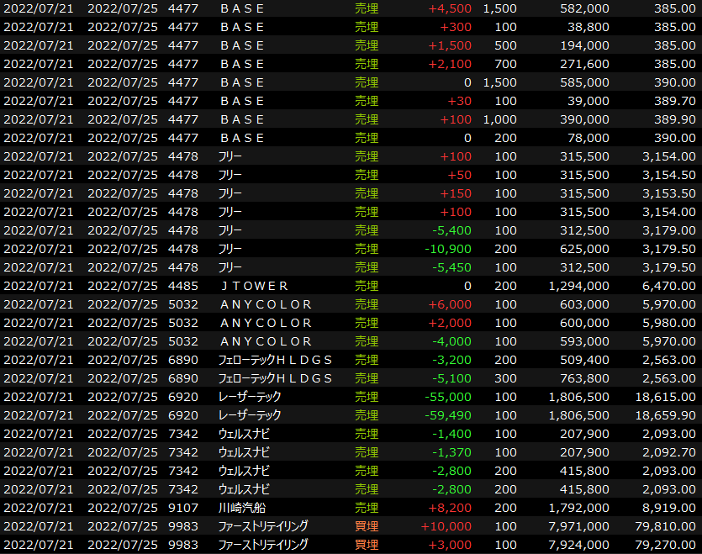Click the 18,615.00 price cell

664,397
